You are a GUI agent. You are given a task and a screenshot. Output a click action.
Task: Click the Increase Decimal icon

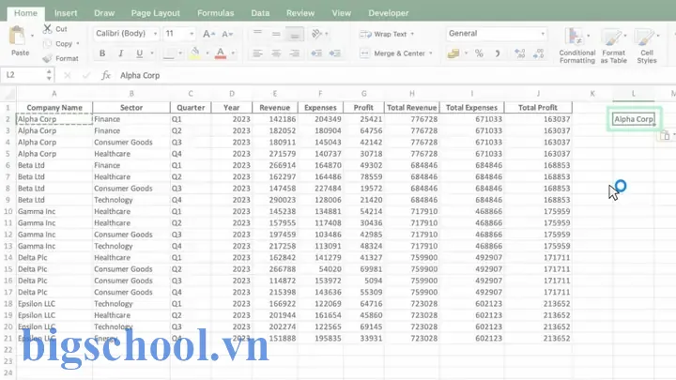[x=520, y=53]
